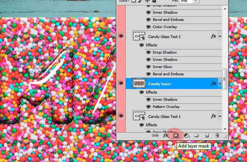The height and width of the screenshot is (162, 247).
Task: Click Effects label under Candy Glass Text 1
Action: 151,125
